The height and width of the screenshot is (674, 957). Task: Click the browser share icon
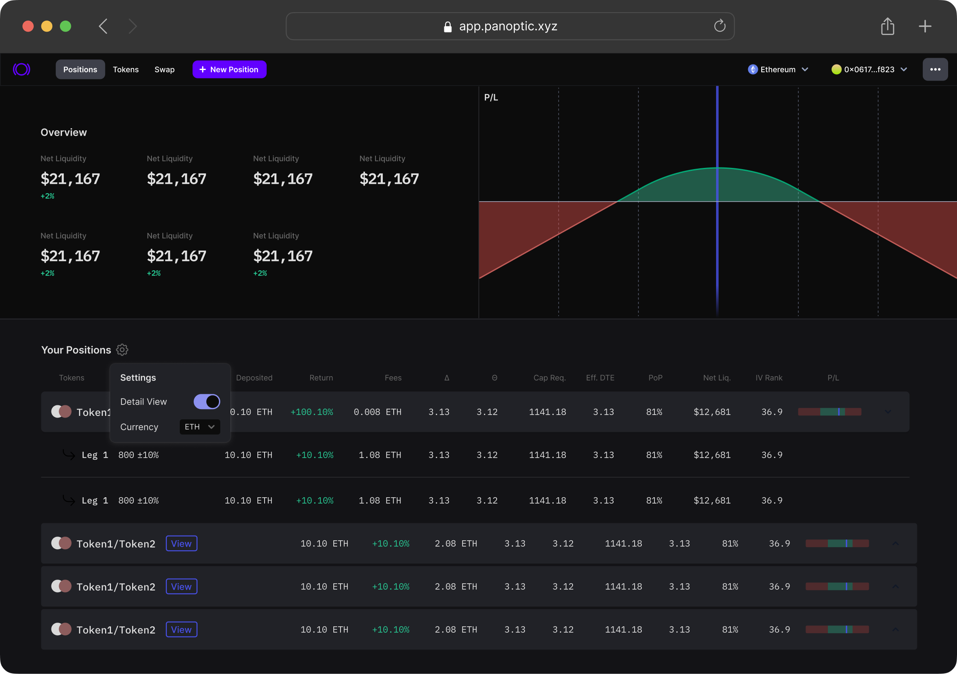(x=887, y=26)
